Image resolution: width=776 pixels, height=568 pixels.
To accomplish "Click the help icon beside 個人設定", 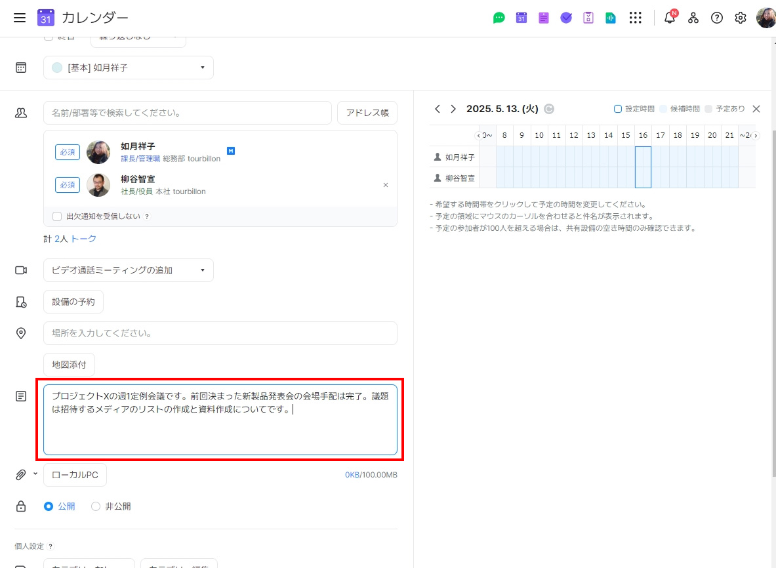I will 51,546.
